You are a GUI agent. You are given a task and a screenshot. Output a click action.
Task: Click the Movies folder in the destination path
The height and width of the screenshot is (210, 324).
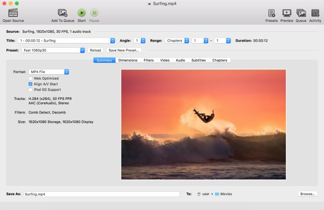pos(223,194)
